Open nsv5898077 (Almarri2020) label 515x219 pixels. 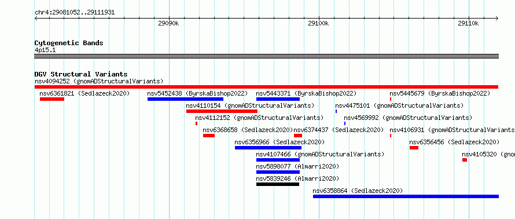[297, 166]
